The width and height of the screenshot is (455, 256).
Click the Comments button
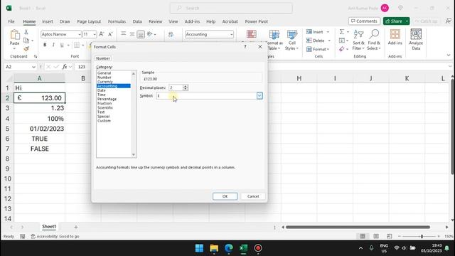[364, 21]
